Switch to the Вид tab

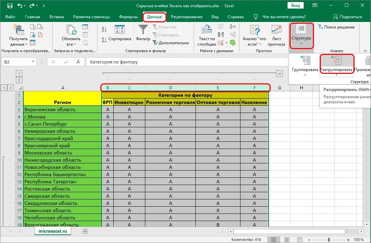215,17
